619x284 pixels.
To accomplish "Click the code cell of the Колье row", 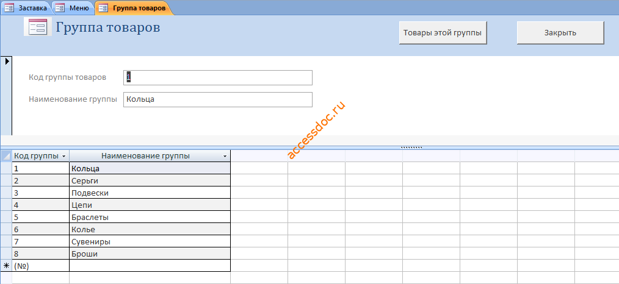I will point(41,230).
